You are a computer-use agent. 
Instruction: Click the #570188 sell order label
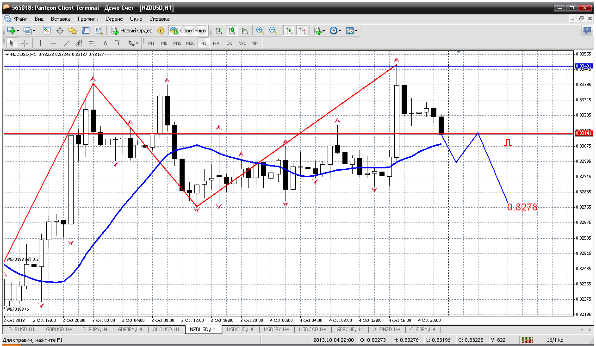click(23, 259)
